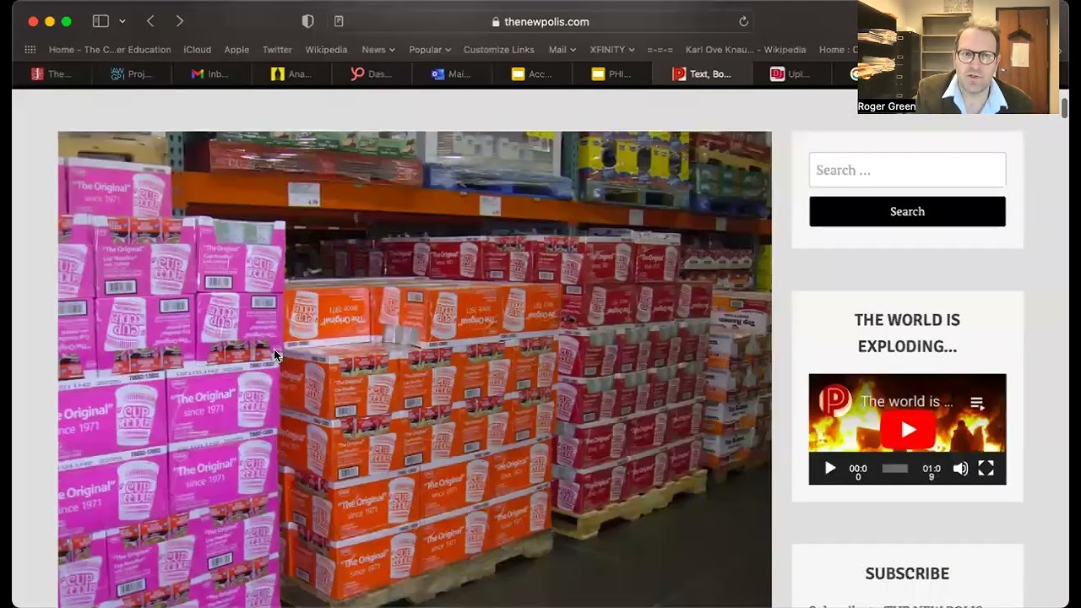Viewport: 1081px width, 608px height.
Task: Open the Wikipedia bookmark
Action: tap(326, 50)
